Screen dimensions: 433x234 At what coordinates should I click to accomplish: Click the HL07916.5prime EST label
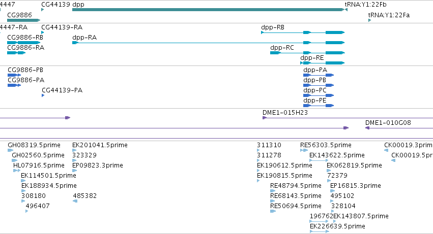[39, 165]
